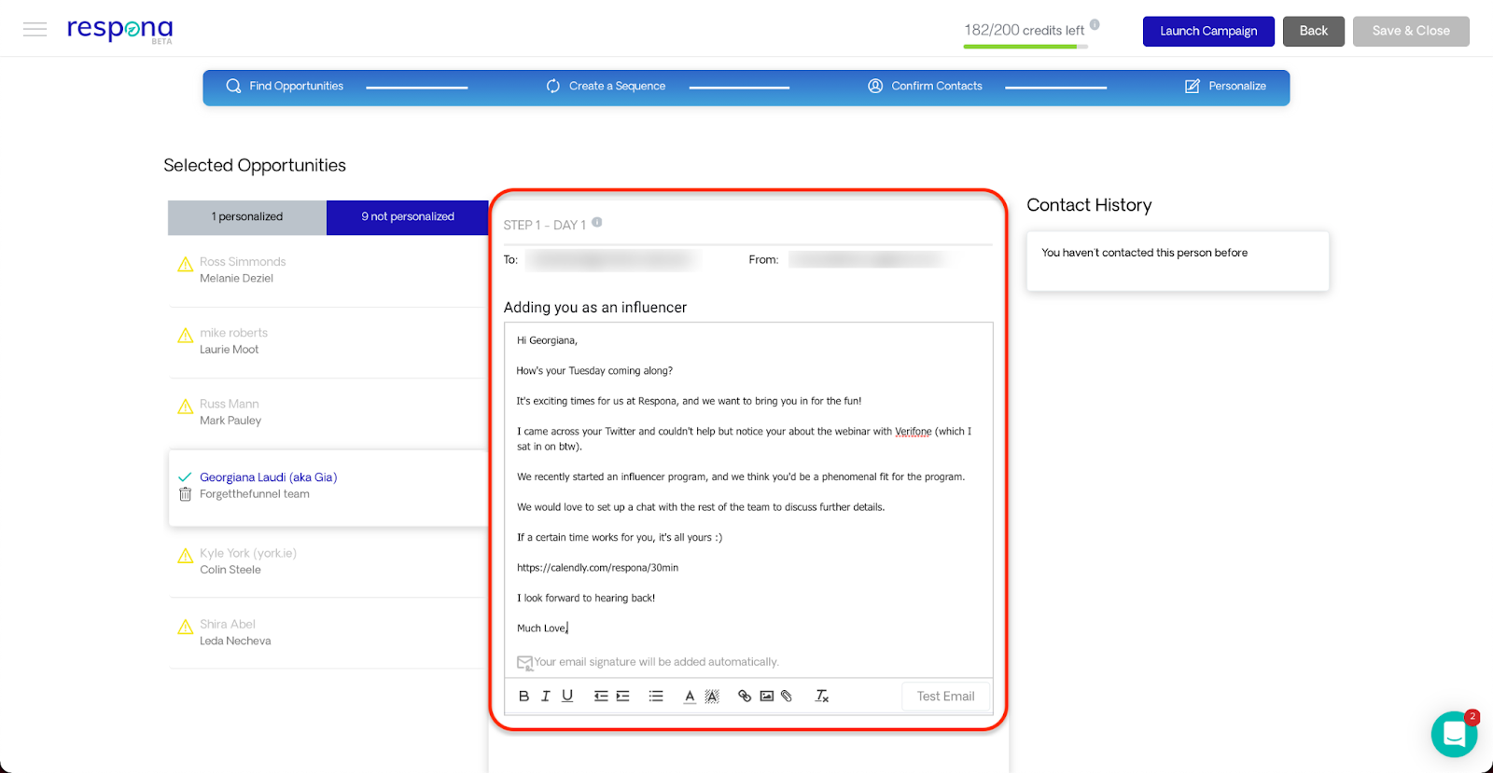Viewport: 1493px width, 773px height.
Task: Decrease indent in the email body
Action: [601, 696]
